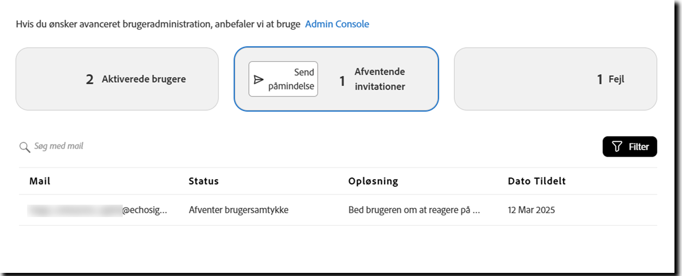Select the blurred echosig email address
The image size is (682, 276).
97,210
